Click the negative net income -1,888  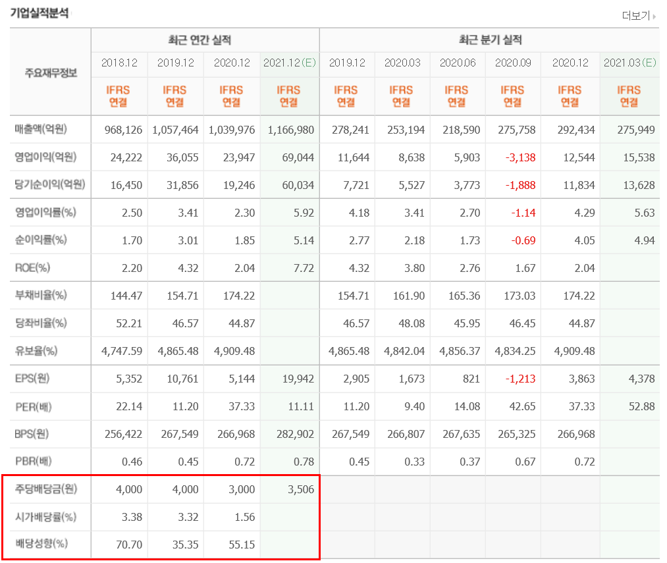[520, 185]
